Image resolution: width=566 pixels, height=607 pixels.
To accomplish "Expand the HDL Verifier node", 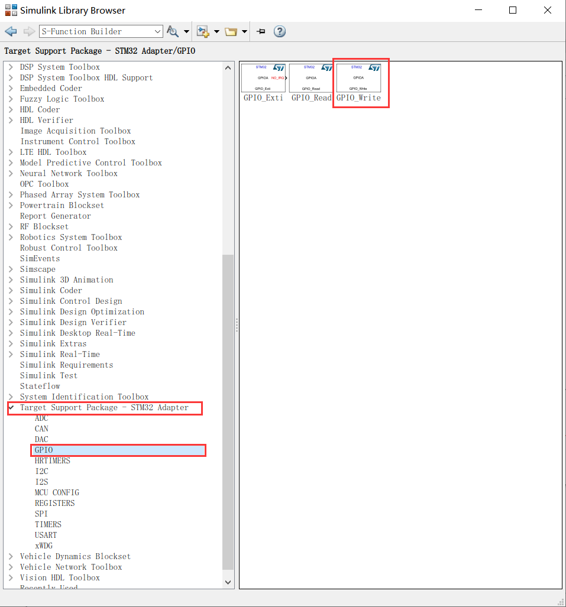I will coord(11,120).
